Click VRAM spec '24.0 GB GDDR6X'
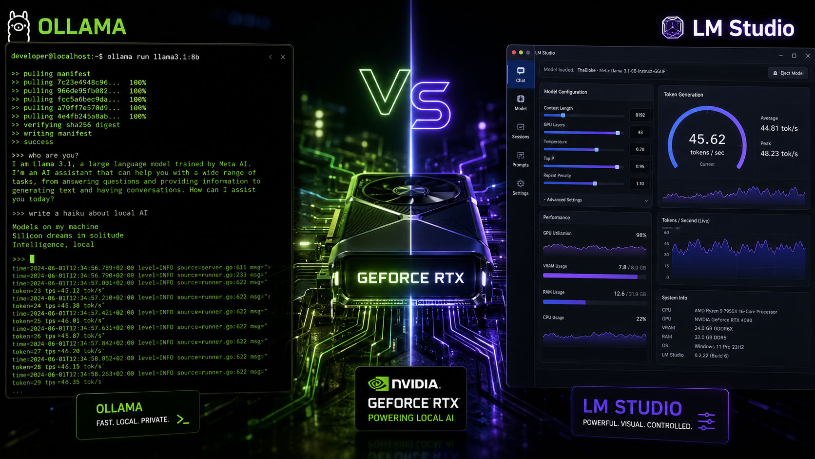 [x=713, y=329]
